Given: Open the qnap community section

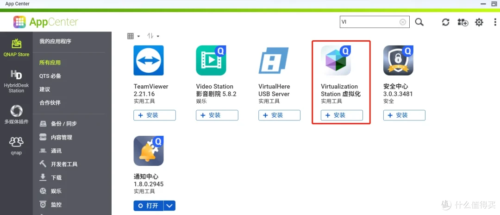Looking at the screenshot, I should 16,145.
